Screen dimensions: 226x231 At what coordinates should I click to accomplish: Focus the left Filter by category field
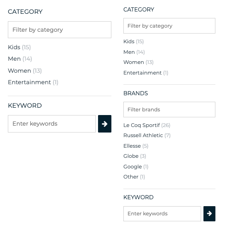(x=59, y=29)
